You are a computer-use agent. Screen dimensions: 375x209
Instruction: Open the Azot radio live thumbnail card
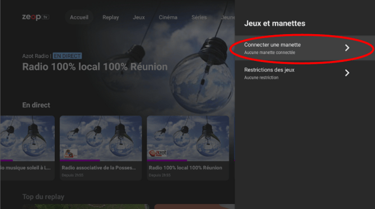click(x=187, y=148)
